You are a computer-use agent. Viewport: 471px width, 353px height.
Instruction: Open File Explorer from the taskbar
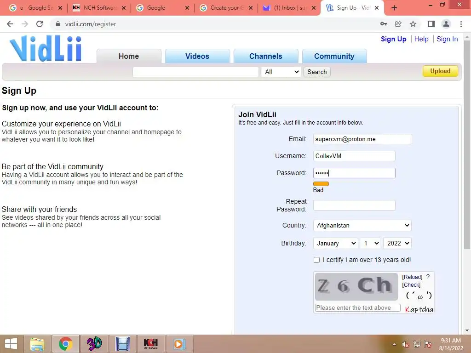click(x=37, y=344)
